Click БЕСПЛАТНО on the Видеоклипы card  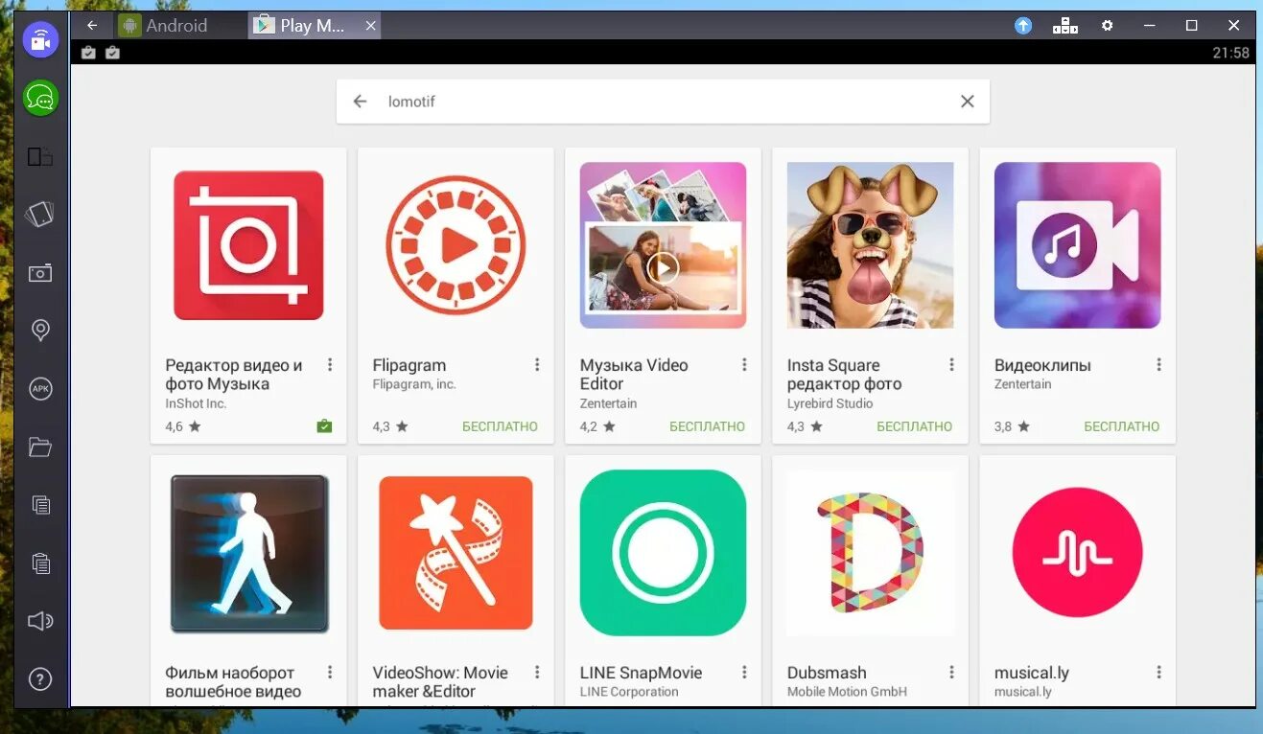coord(1122,426)
